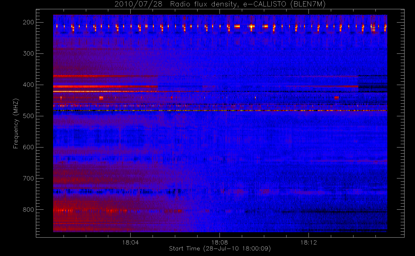The width and height of the screenshot is (415, 256).
Task: Click the 18:12 time tick label
Action: coord(309,242)
